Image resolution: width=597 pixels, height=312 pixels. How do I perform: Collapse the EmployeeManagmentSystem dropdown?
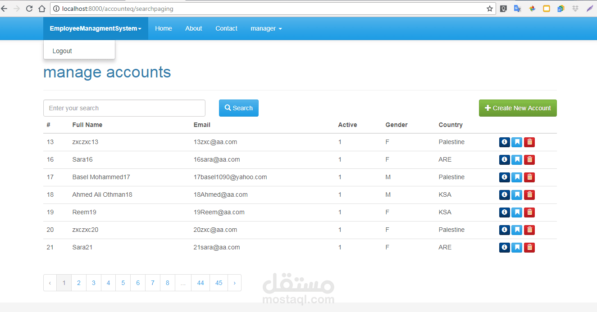click(96, 28)
